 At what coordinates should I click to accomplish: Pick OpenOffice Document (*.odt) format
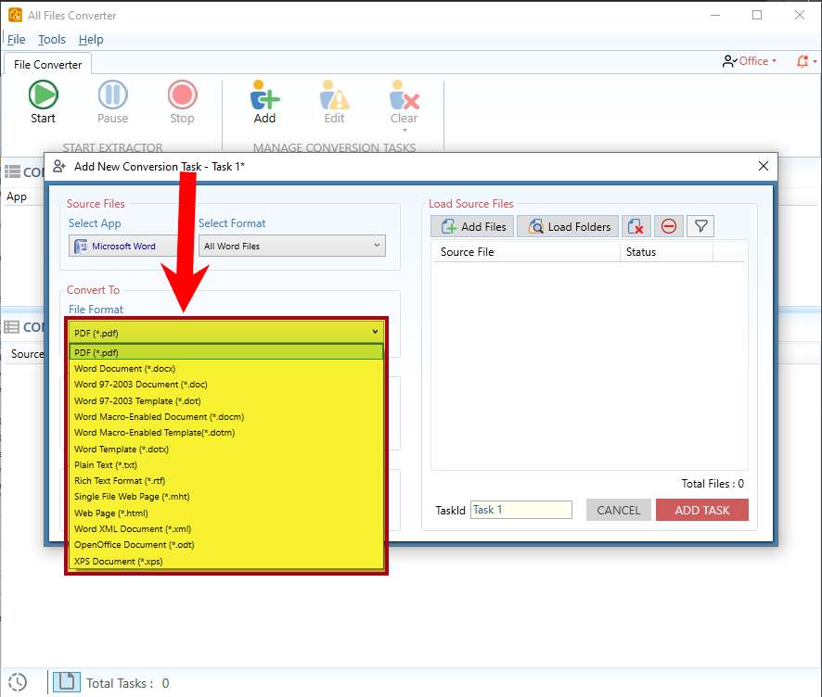pyautogui.click(x=226, y=544)
